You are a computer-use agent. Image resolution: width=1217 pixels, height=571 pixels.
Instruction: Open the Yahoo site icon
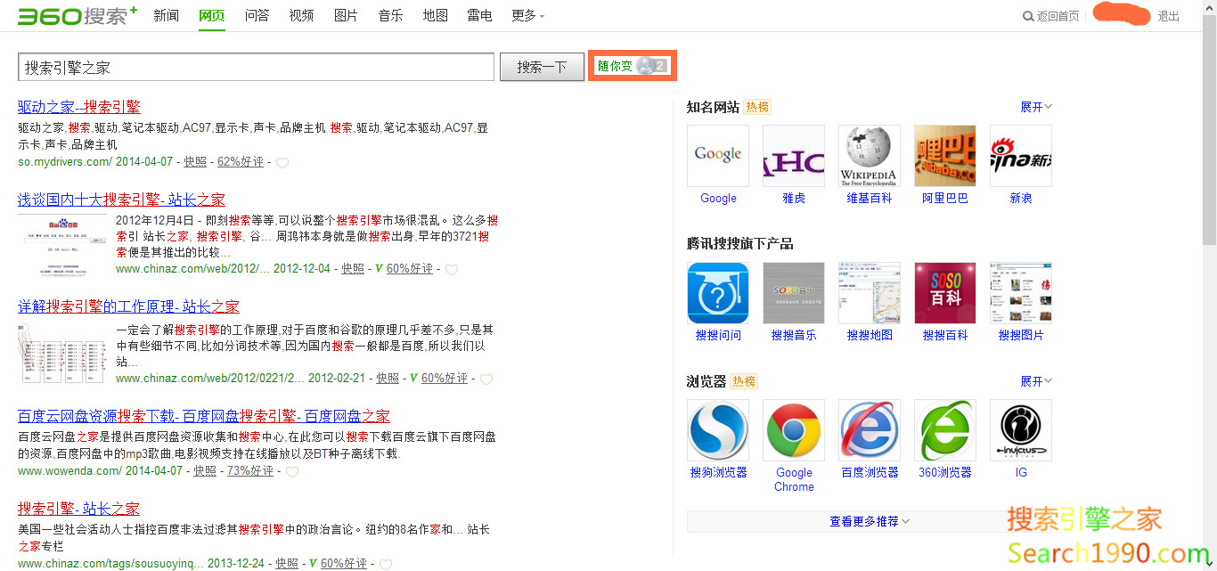(x=794, y=156)
